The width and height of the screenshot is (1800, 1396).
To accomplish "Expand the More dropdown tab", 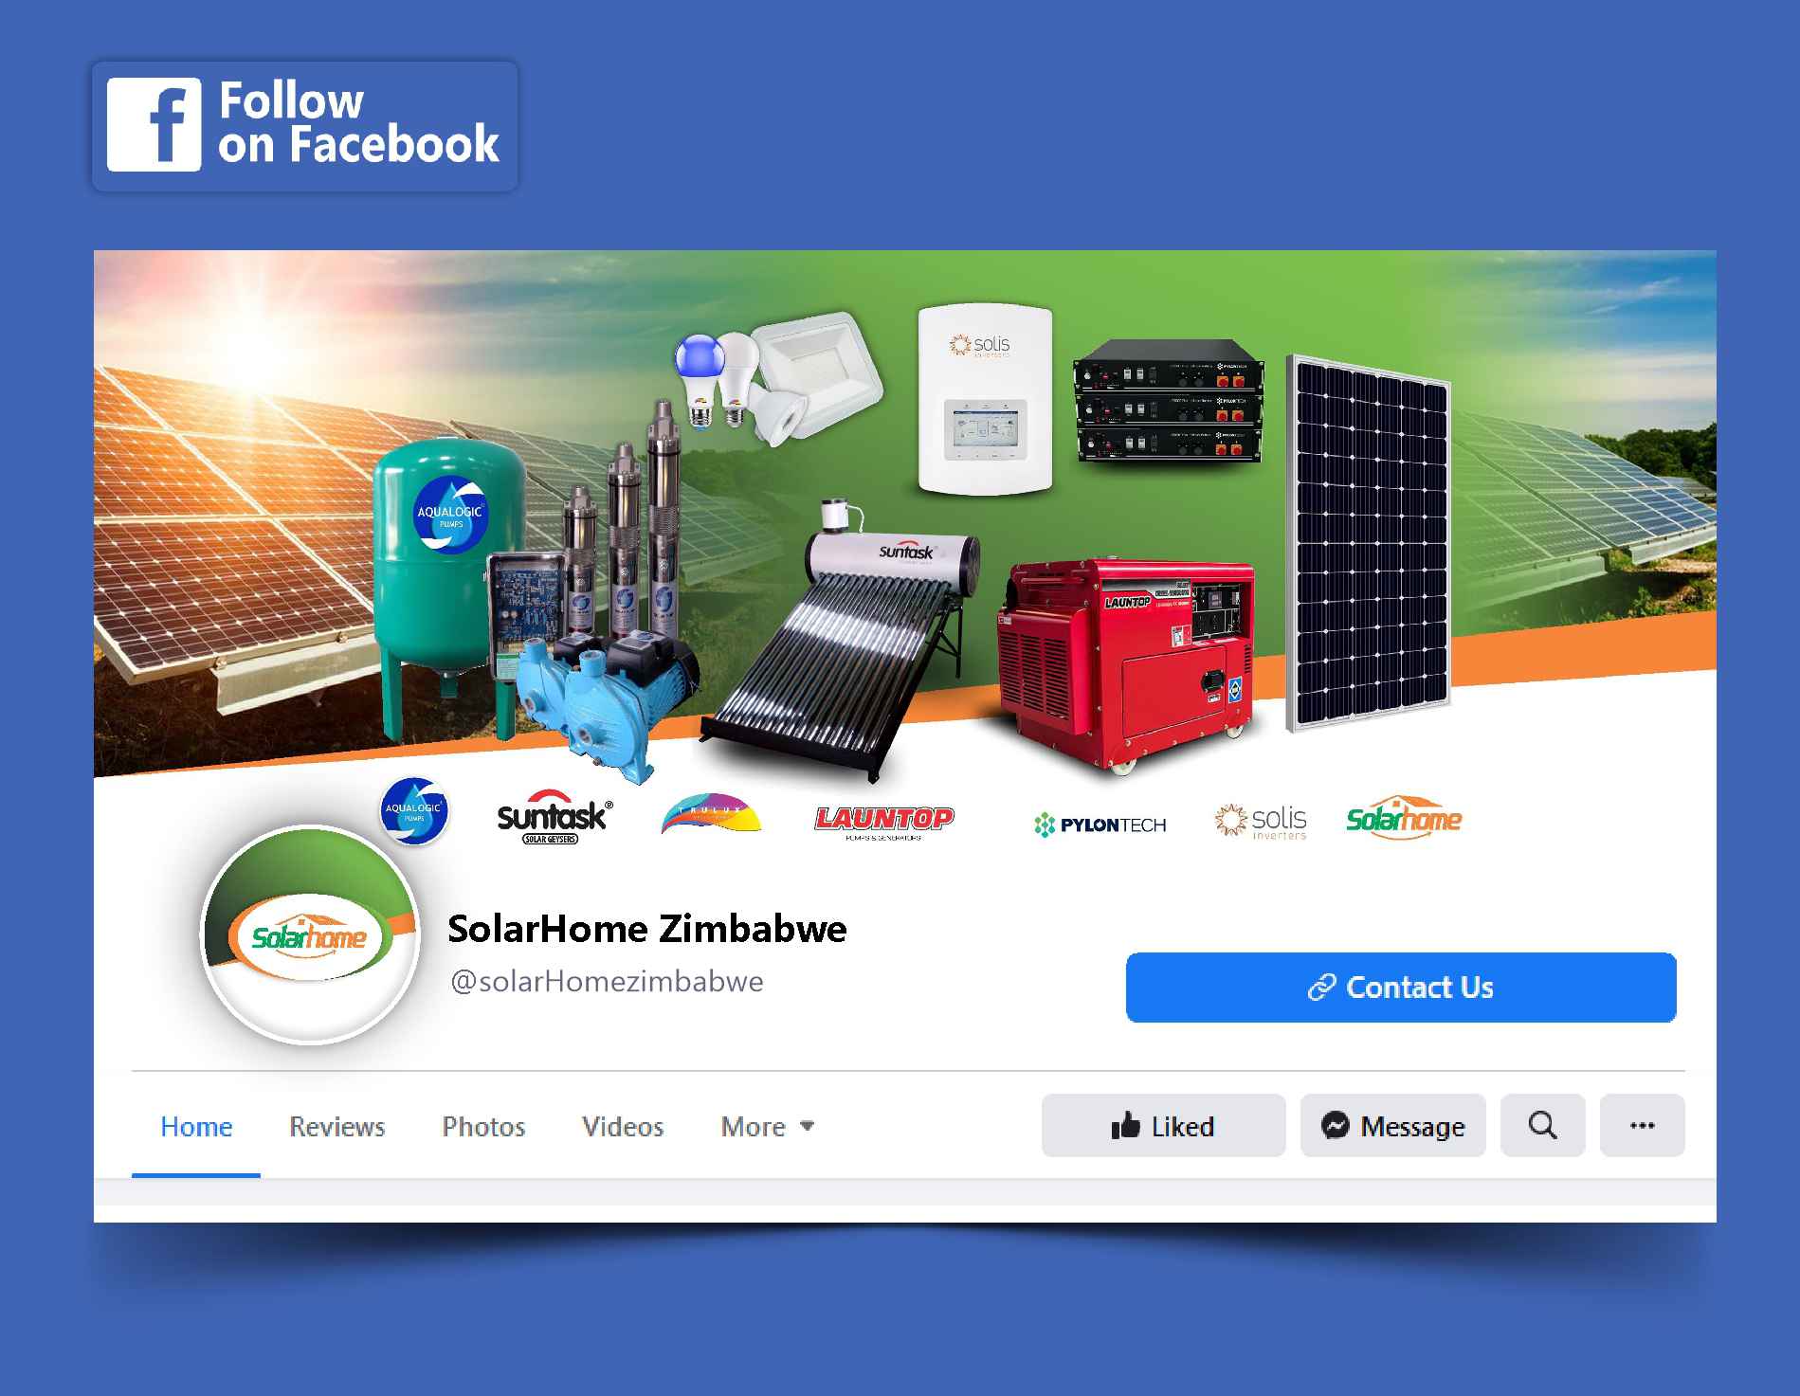I will point(767,1127).
